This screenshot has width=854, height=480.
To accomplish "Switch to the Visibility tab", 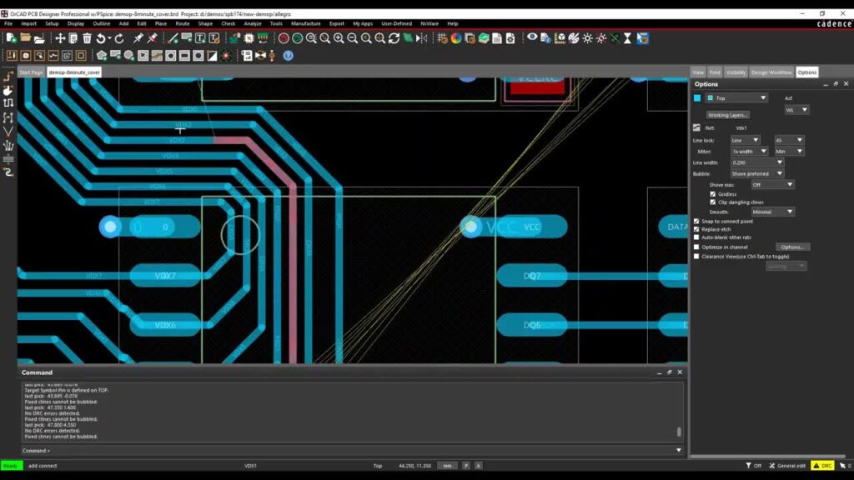I will 735,72.
